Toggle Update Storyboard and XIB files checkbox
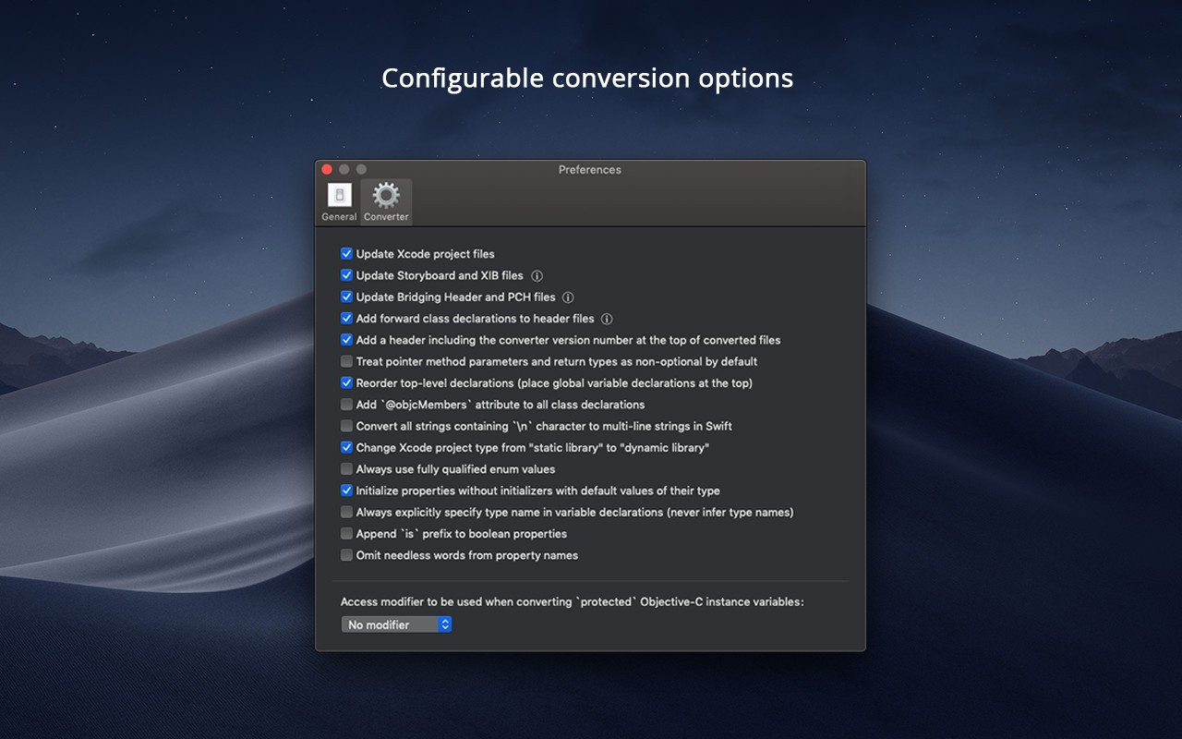1182x739 pixels. tap(346, 275)
